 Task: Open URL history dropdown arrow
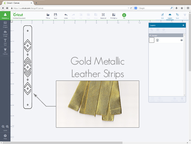coord(128,8)
